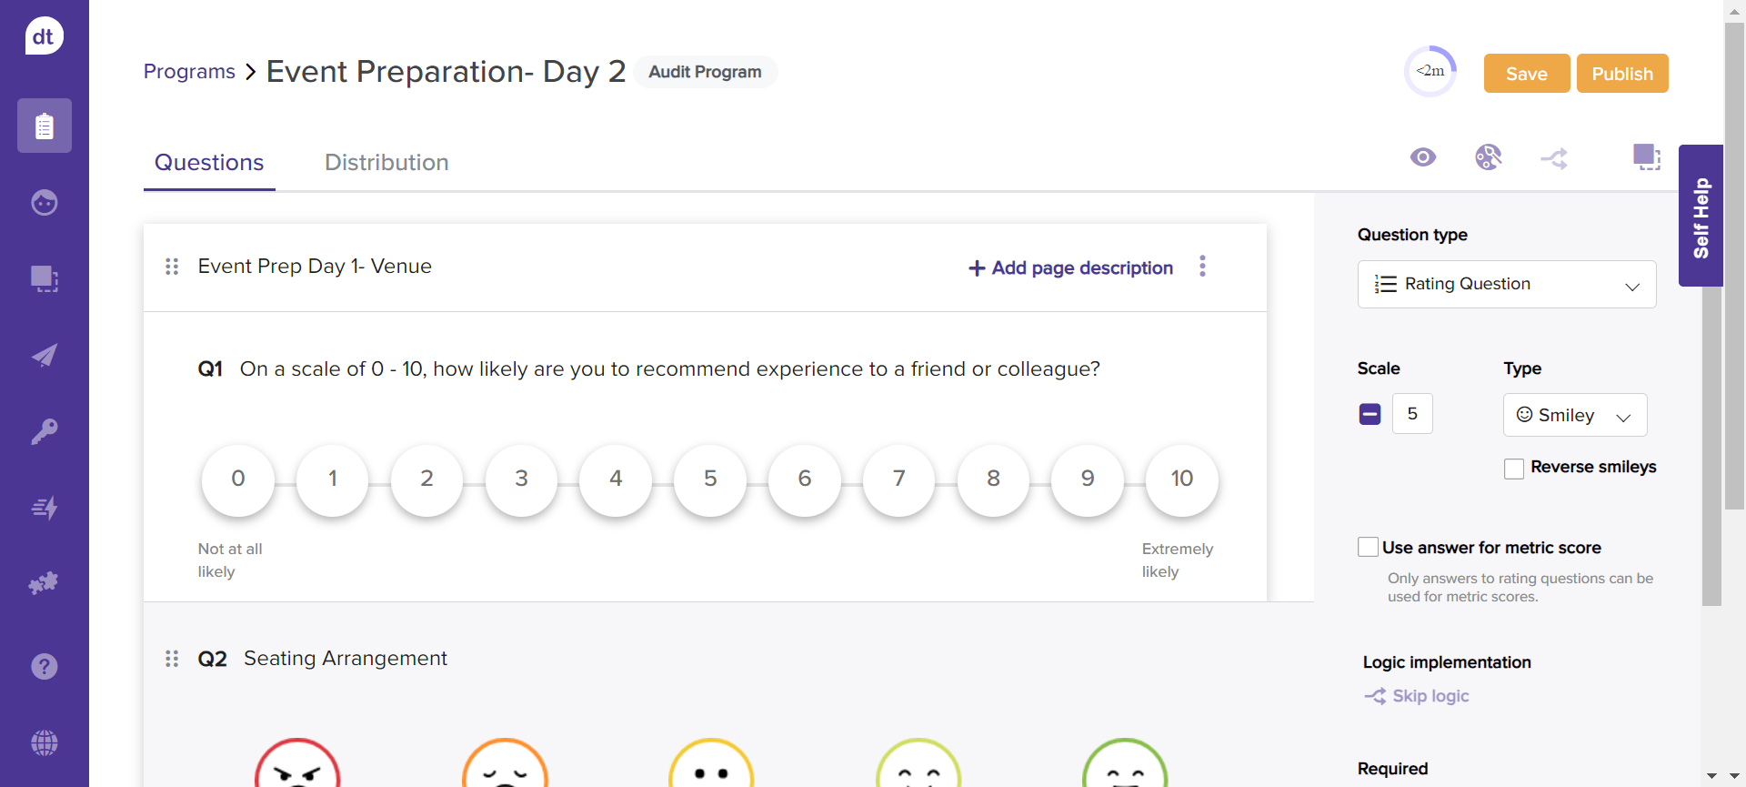Expand the Rating Question type dropdown
This screenshot has width=1746, height=787.
1506,285
